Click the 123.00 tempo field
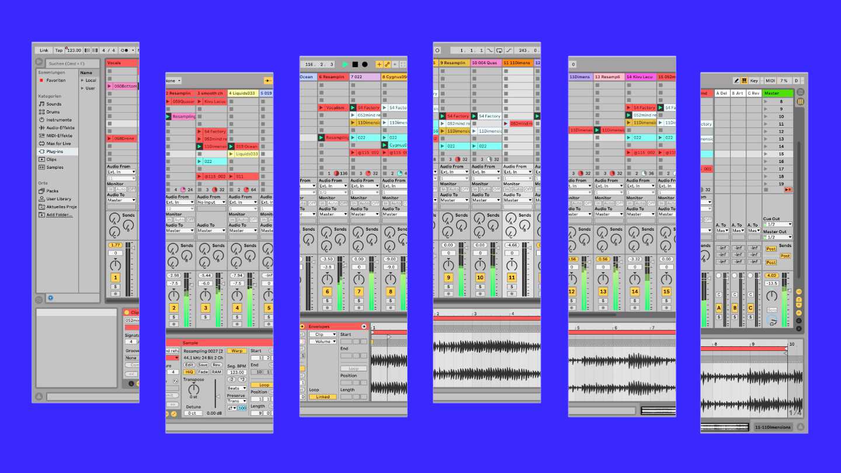Screen dimensions: 841x473 74,50
